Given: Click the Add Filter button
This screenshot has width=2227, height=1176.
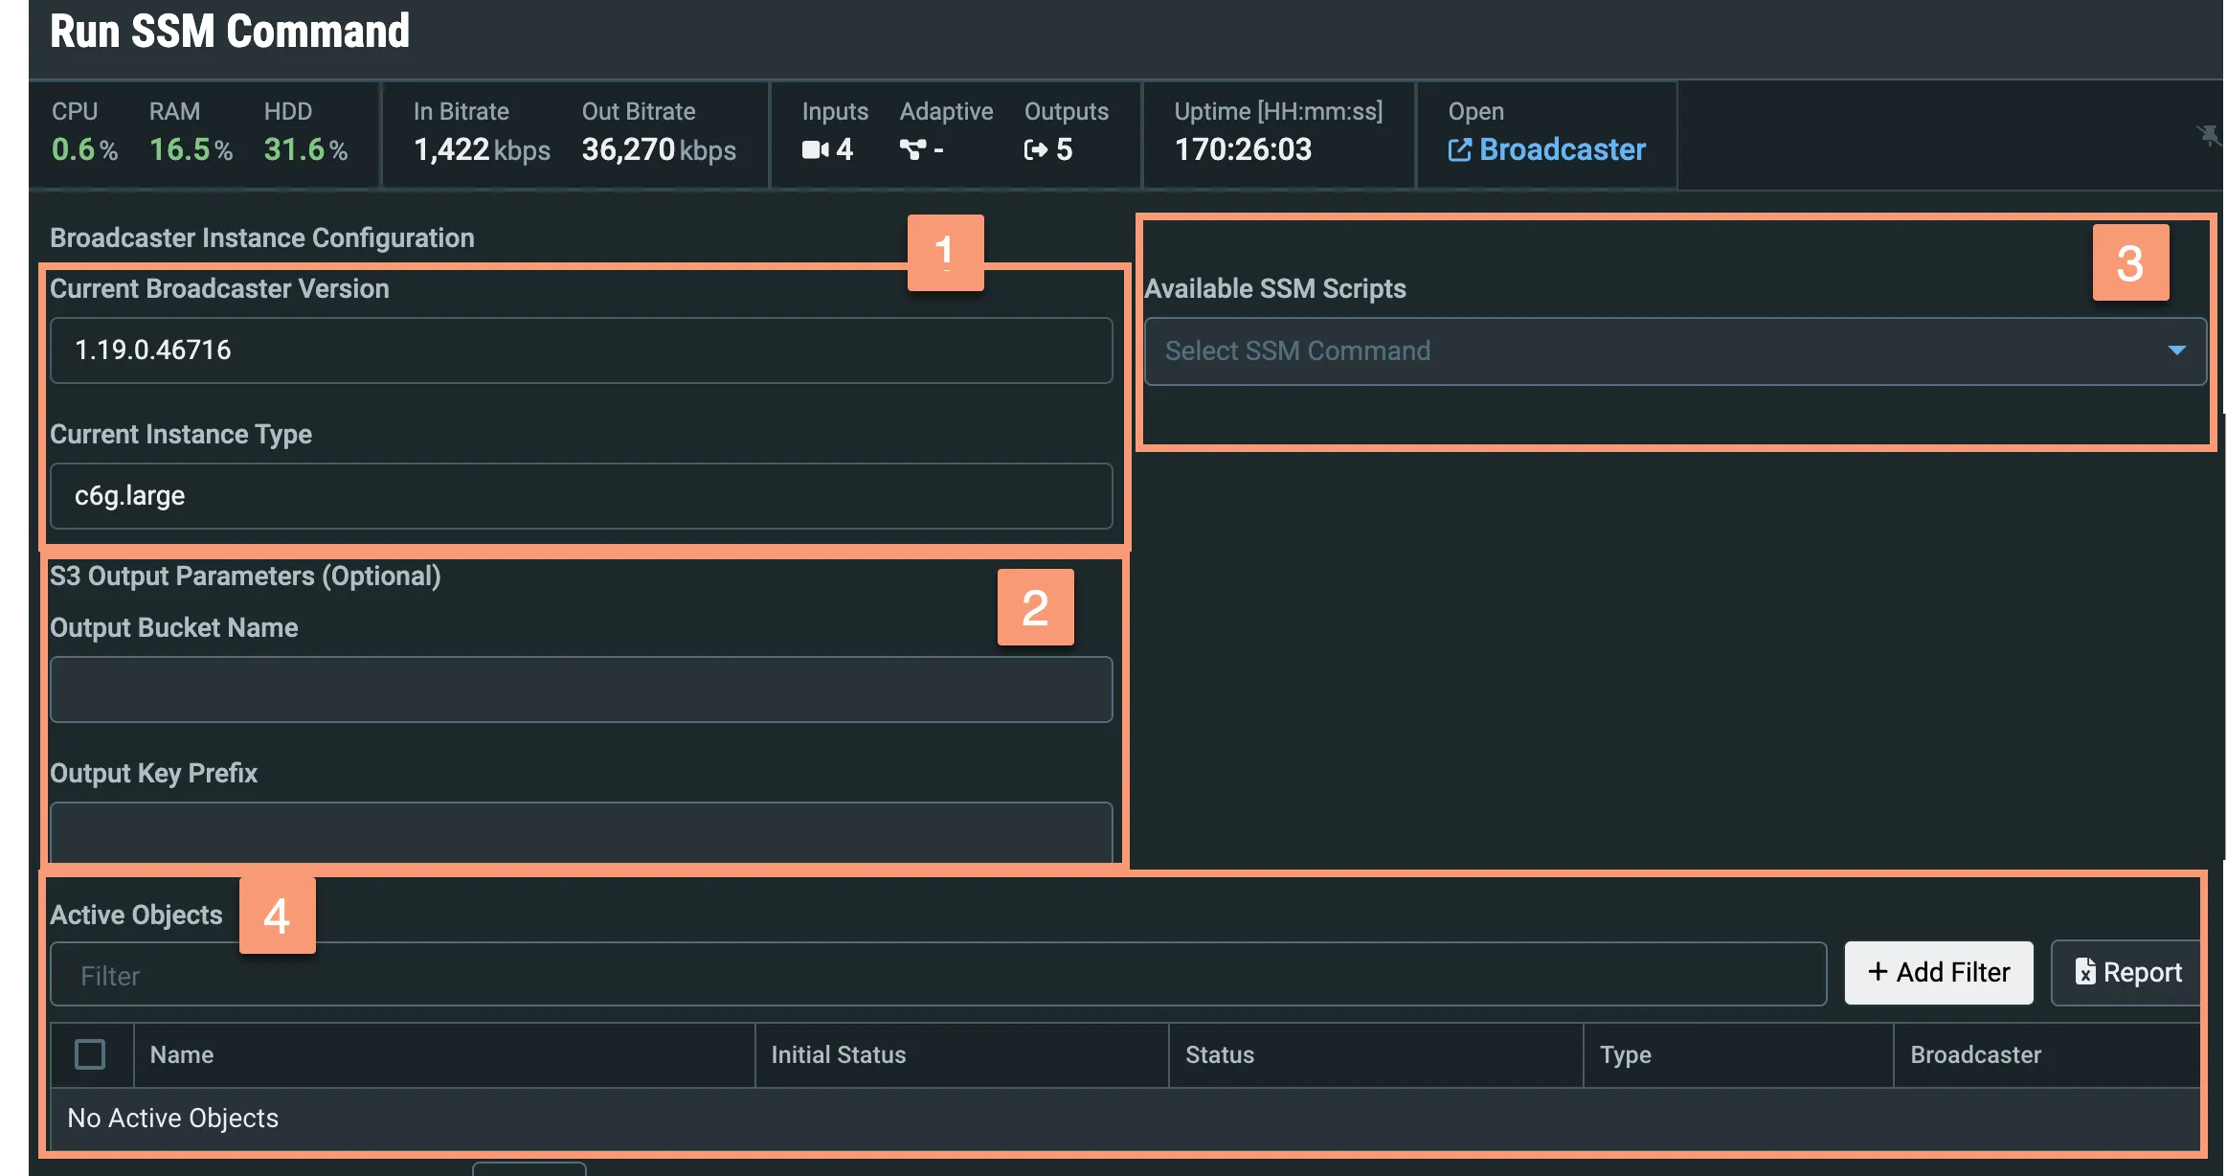Looking at the screenshot, I should [x=1938, y=972].
